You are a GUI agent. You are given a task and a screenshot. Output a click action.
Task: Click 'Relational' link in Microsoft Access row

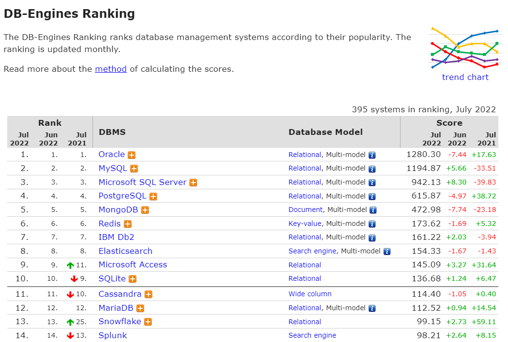click(305, 265)
